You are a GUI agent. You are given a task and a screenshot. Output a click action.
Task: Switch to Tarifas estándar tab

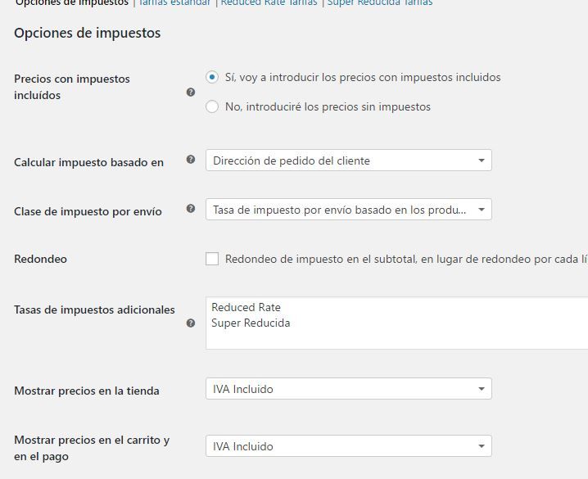(174, 3)
